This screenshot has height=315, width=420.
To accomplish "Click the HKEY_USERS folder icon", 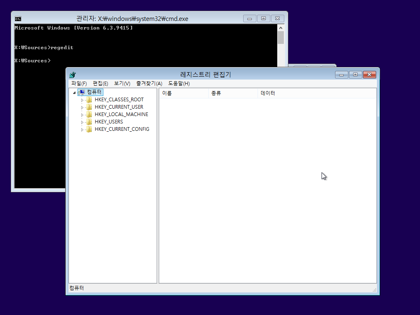I will click(x=89, y=122).
